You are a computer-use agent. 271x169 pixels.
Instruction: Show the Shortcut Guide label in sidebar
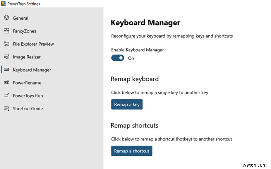point(28,109)
